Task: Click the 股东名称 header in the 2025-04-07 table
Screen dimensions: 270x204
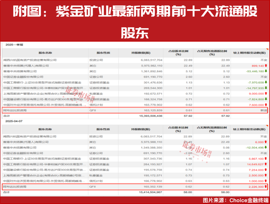Action: (x=45, y=129)
